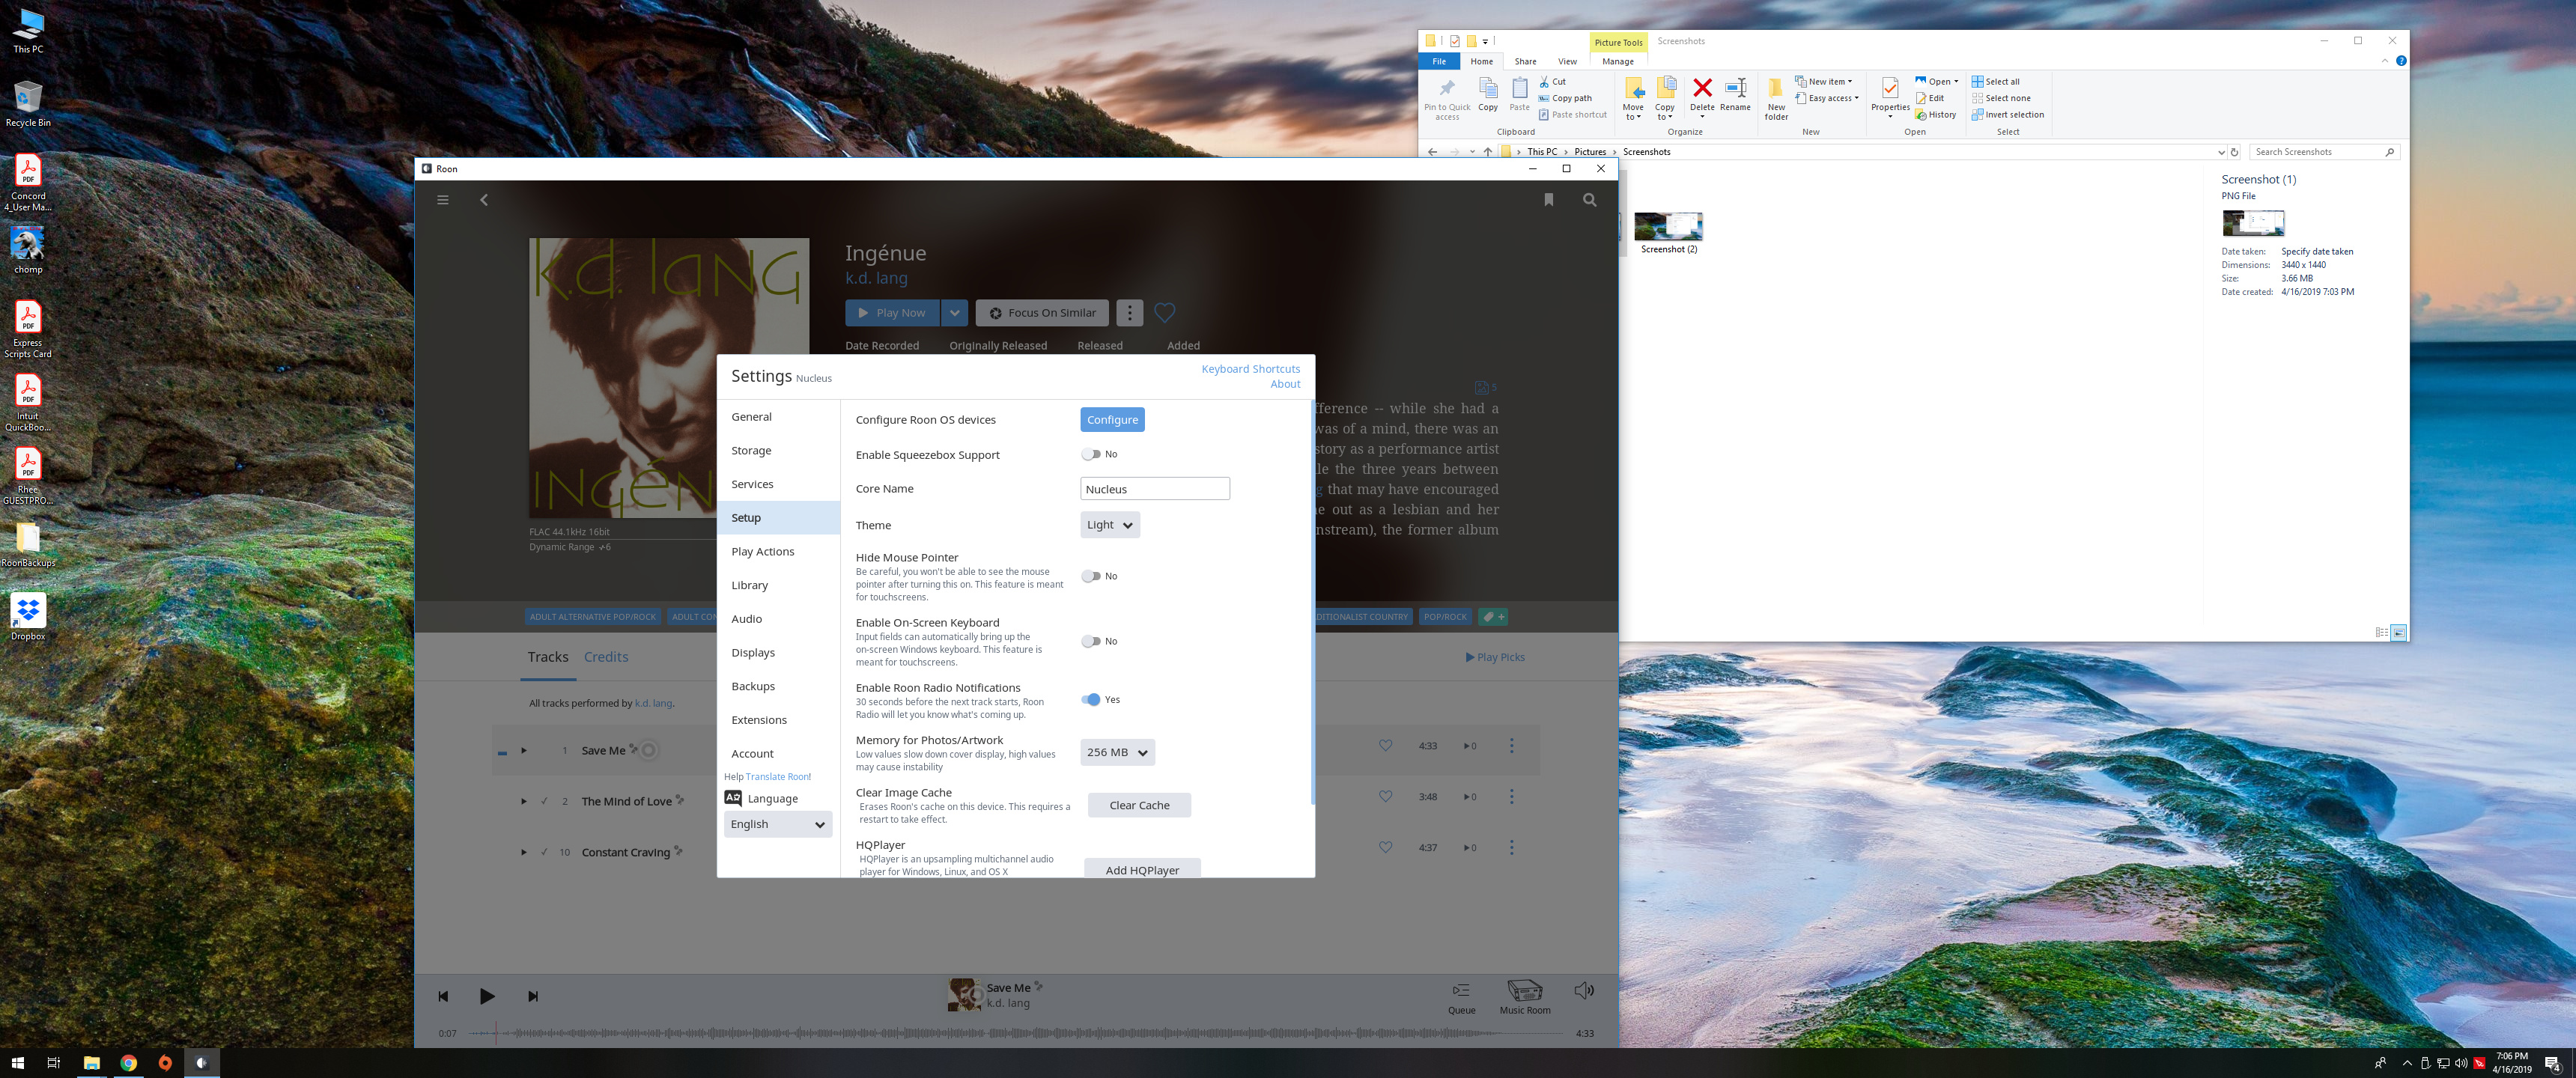Toggle Enable Roon Radio Notifications switch
Screen dimensions: 2576x1078
pyautogui.click(x=1091, y=699)
